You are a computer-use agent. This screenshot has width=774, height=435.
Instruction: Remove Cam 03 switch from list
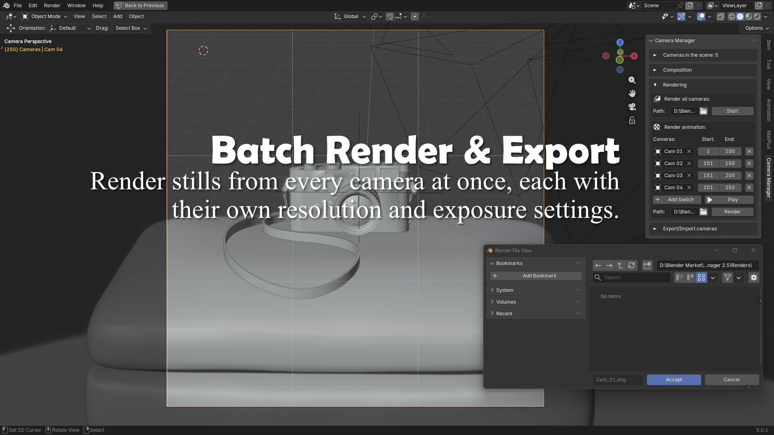[x=749, y=176]
